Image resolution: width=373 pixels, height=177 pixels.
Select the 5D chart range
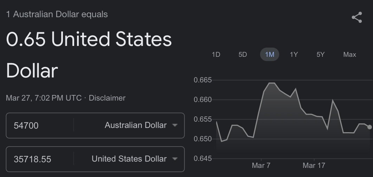[243, 55]
